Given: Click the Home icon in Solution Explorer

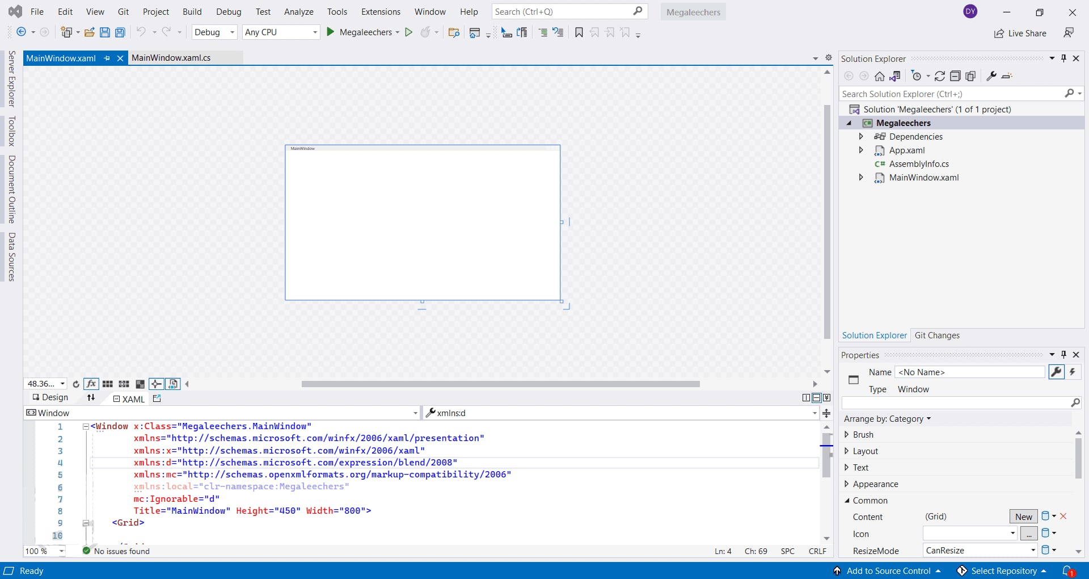Looking at the screenshot, I should [x=880, y=76].
